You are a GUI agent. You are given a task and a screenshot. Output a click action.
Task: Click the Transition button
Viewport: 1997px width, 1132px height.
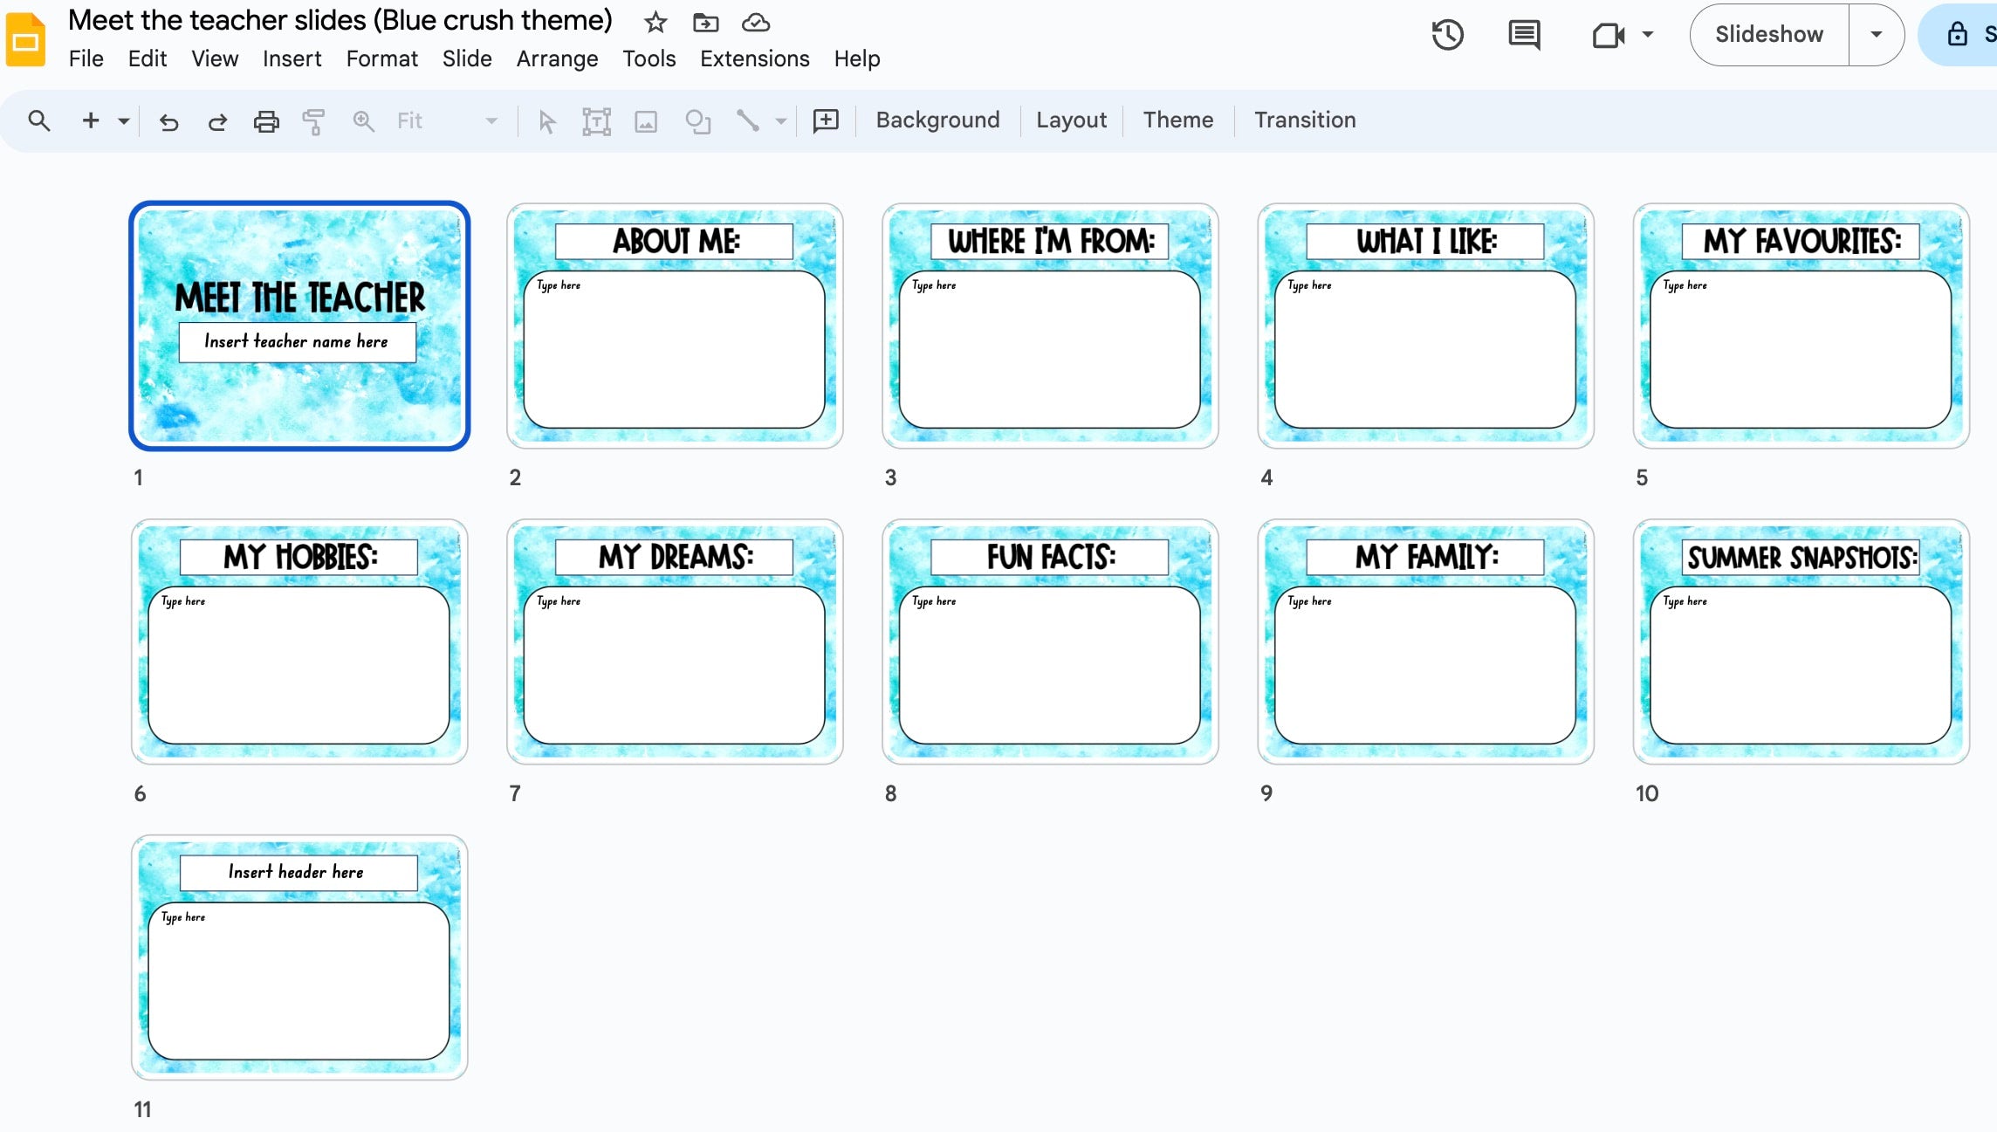point(1305,120)
